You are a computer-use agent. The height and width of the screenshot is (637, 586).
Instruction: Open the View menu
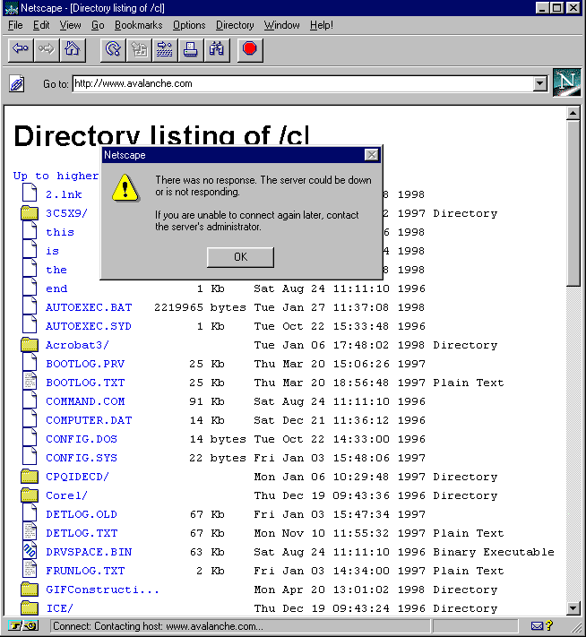tap(70, 25)
